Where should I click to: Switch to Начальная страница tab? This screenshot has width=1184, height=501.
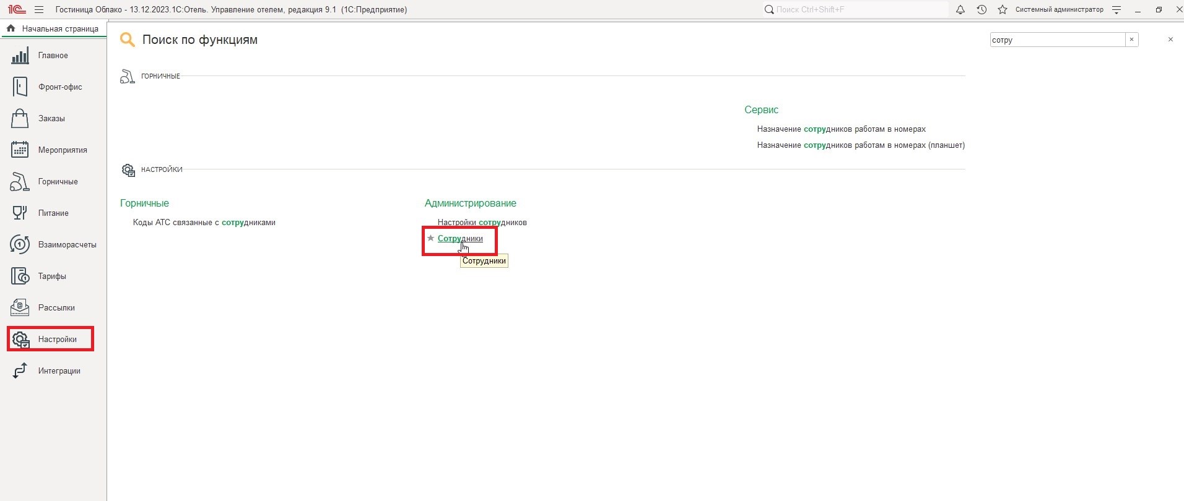(54, 28)
